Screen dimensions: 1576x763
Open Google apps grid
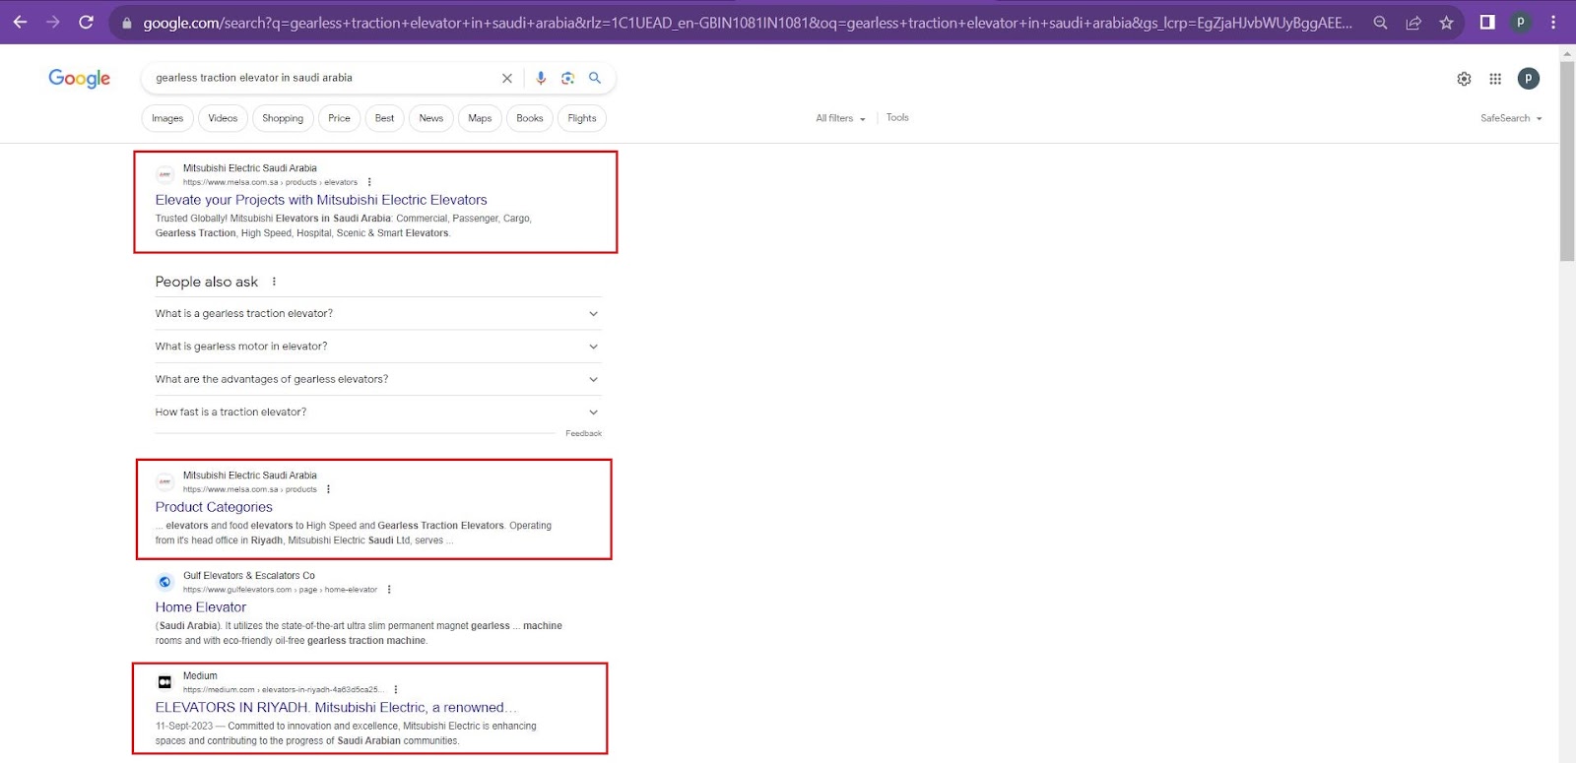click(1495, 79)
